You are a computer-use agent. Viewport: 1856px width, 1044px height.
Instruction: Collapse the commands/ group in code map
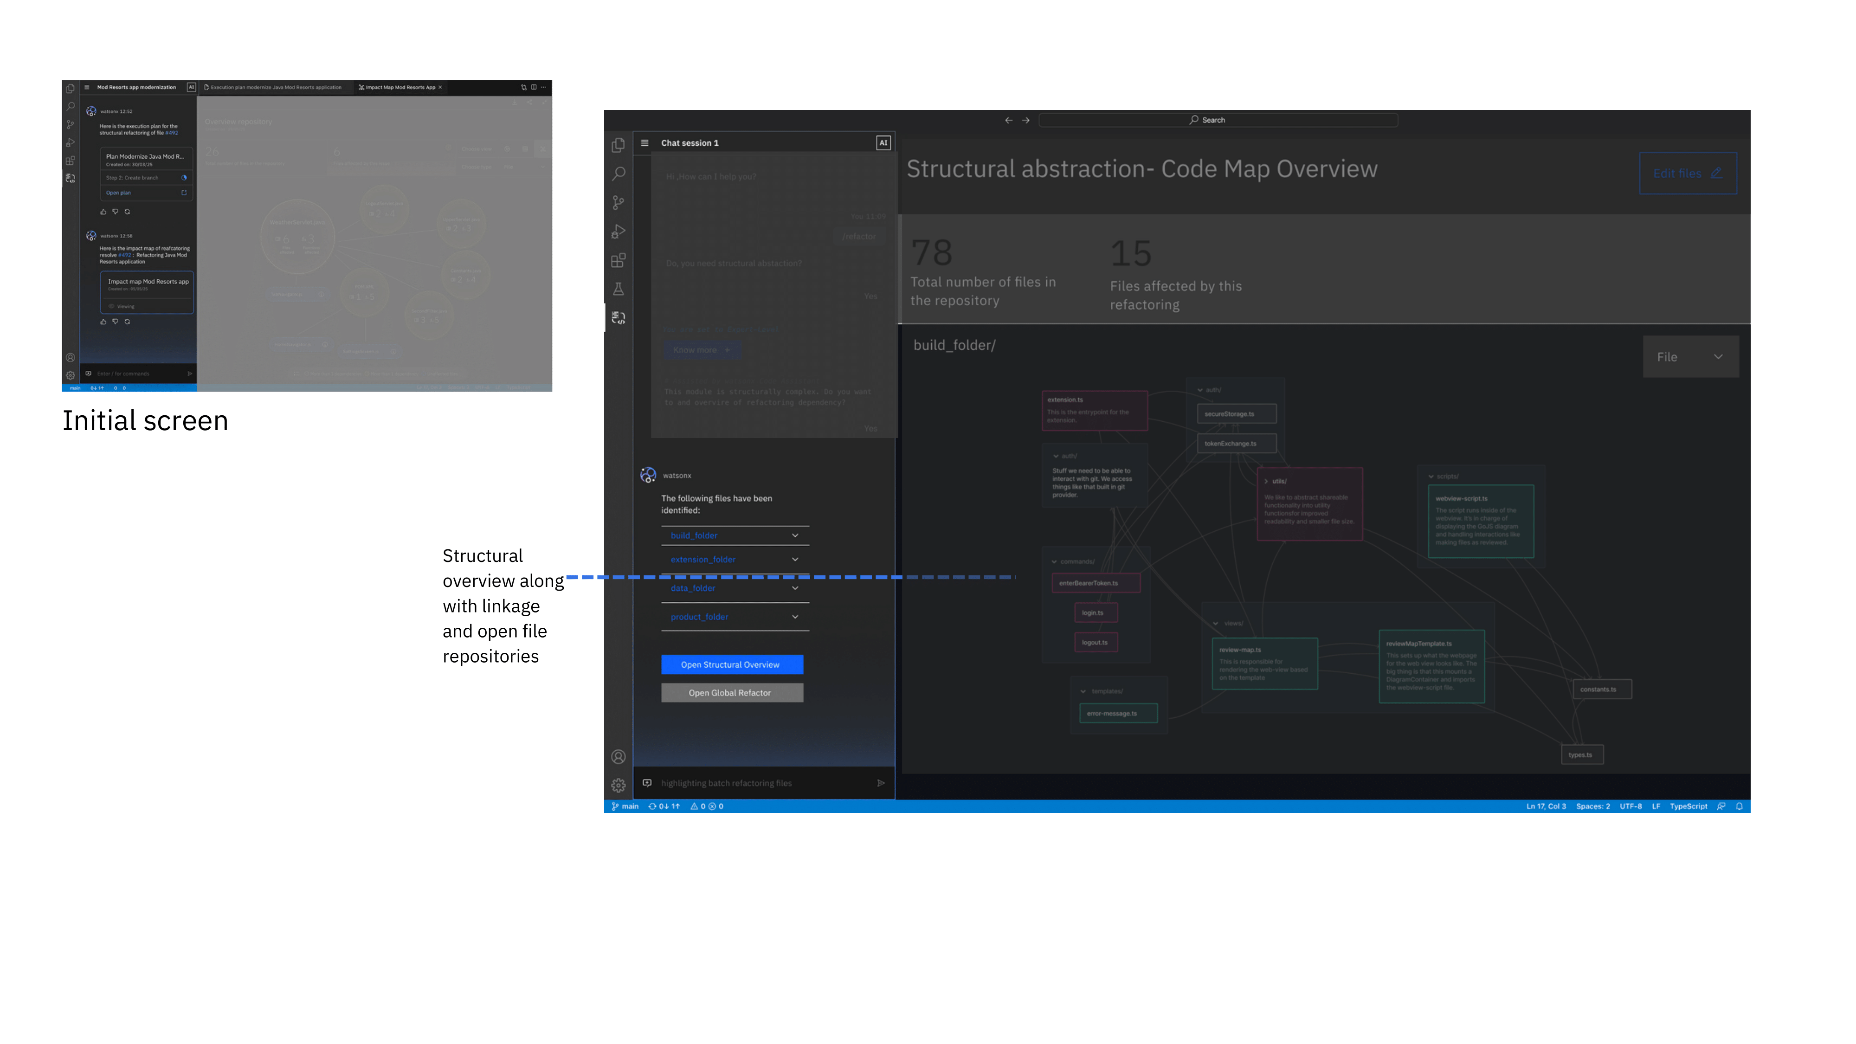point(1054,562)
